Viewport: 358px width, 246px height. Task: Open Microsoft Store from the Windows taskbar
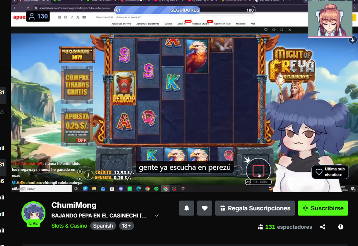(112, 189)
